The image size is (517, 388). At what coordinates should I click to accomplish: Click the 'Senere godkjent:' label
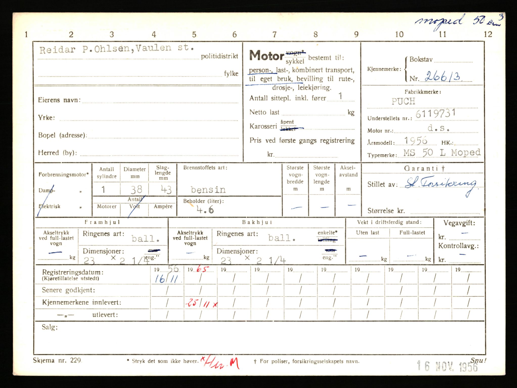click(x=69, y=290)
